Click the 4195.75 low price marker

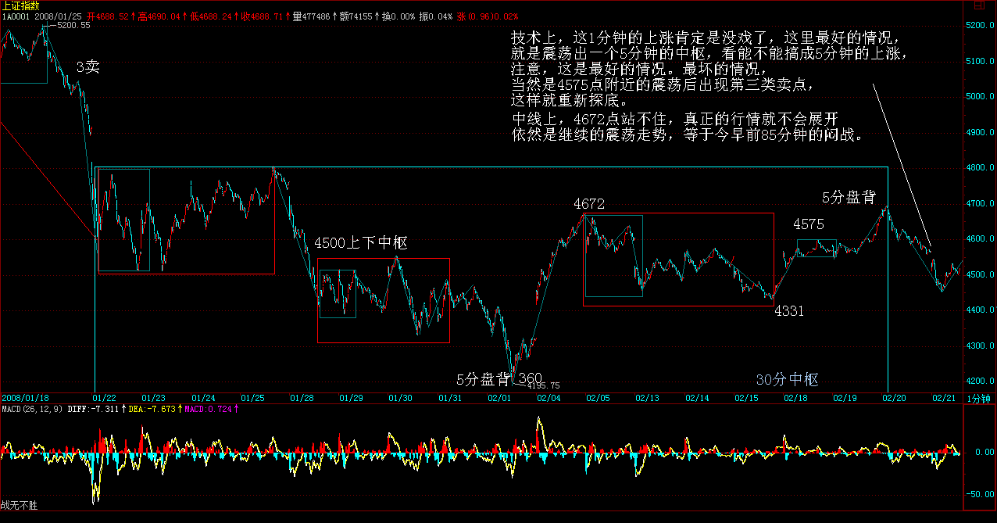click(x=544, y=385)
